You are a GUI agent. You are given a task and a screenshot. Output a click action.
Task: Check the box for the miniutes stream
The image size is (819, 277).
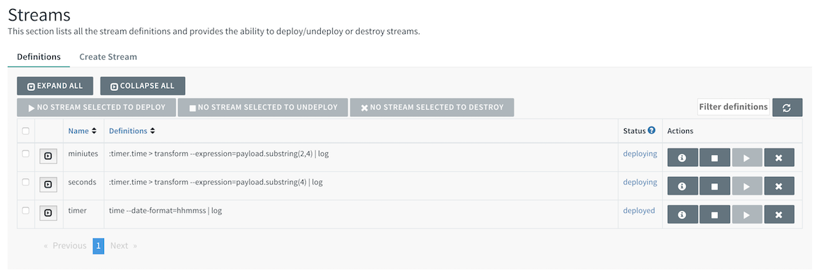pyautogui.click(x=25, y=154)
